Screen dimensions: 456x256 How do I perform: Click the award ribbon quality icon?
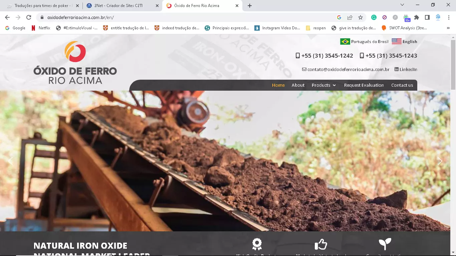pyautogui.click(x=257, y=244)
